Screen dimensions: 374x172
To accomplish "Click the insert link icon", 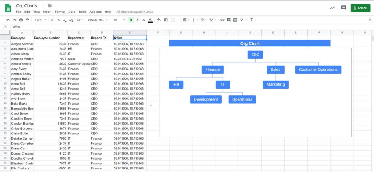I will point(222,20).
